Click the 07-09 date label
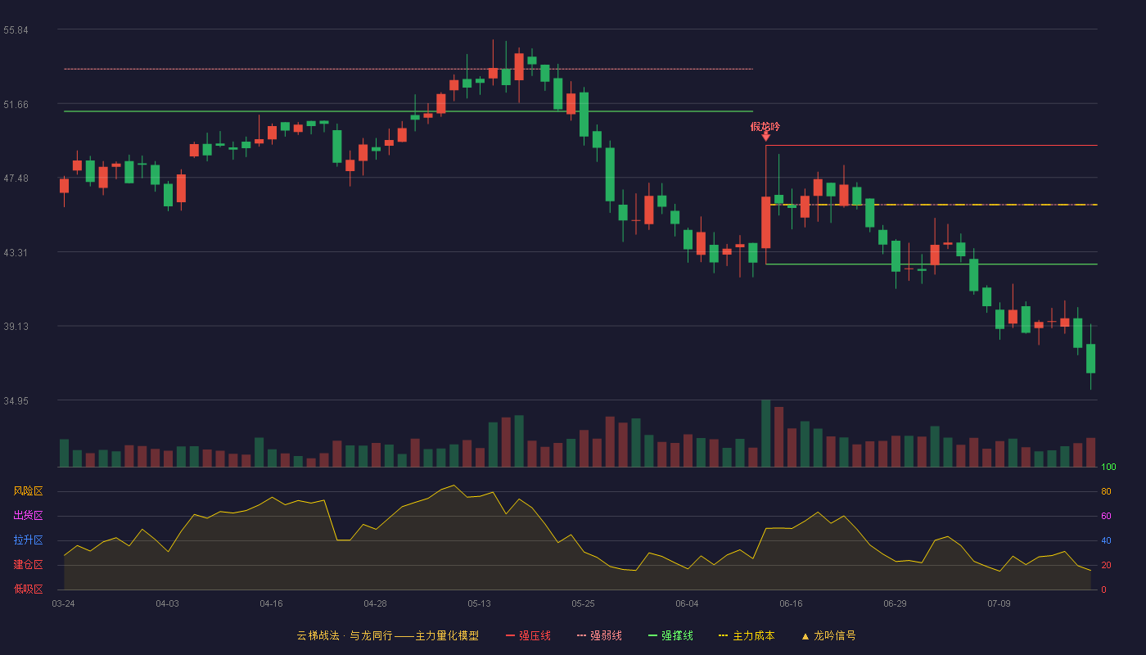 999,603
